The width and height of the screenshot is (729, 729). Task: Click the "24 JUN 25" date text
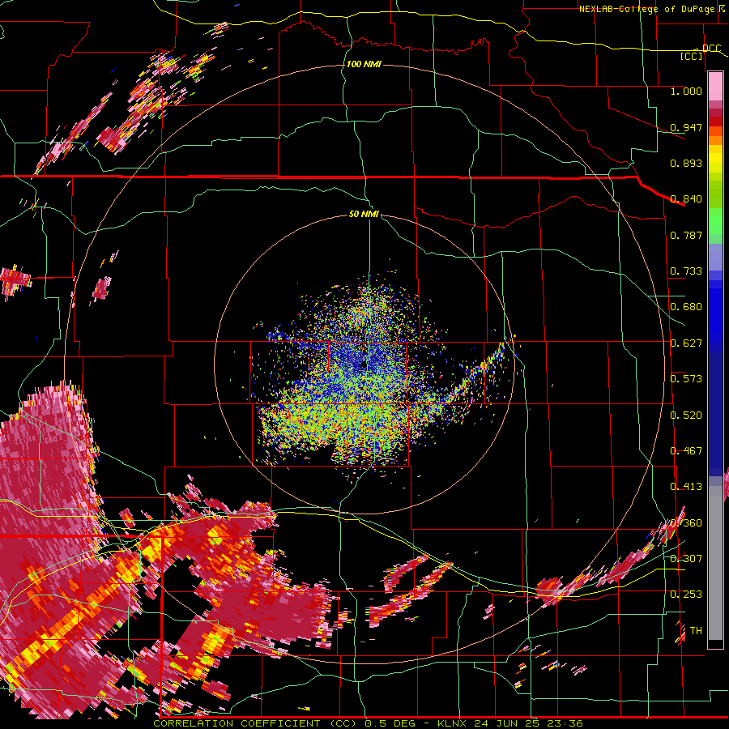coord(506,723)
